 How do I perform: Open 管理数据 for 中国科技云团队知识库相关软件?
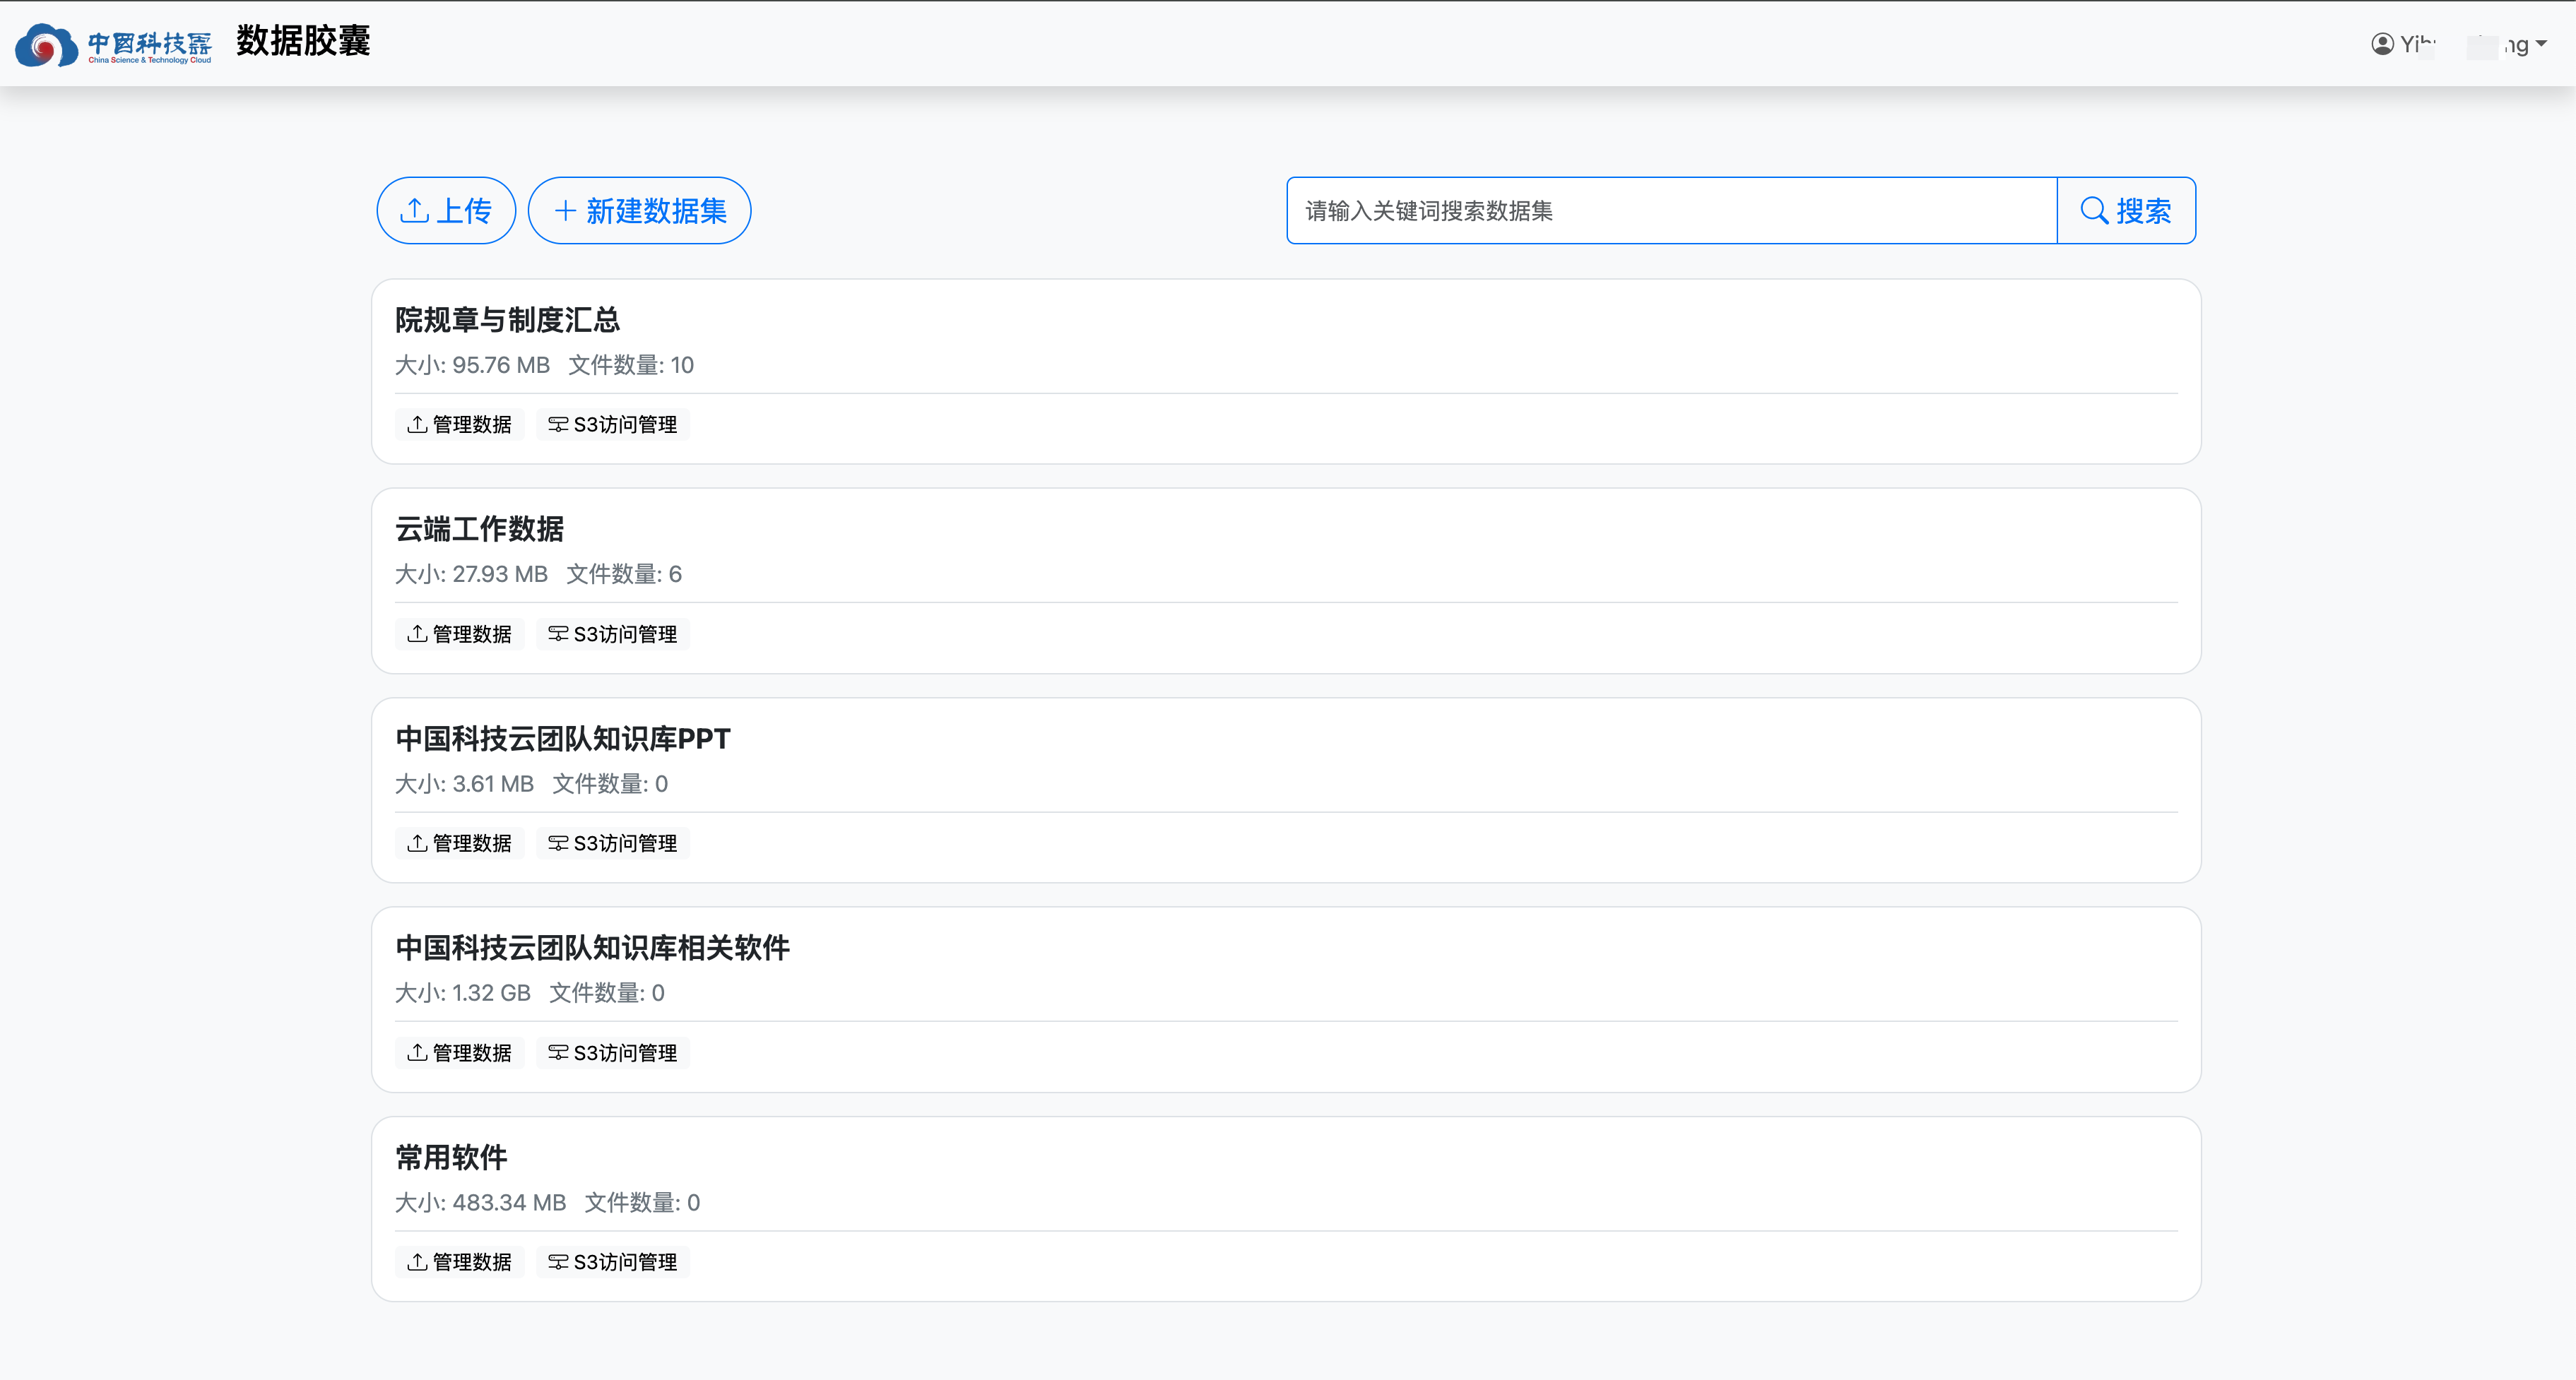pyautogui.click(x=460, y=1053)
